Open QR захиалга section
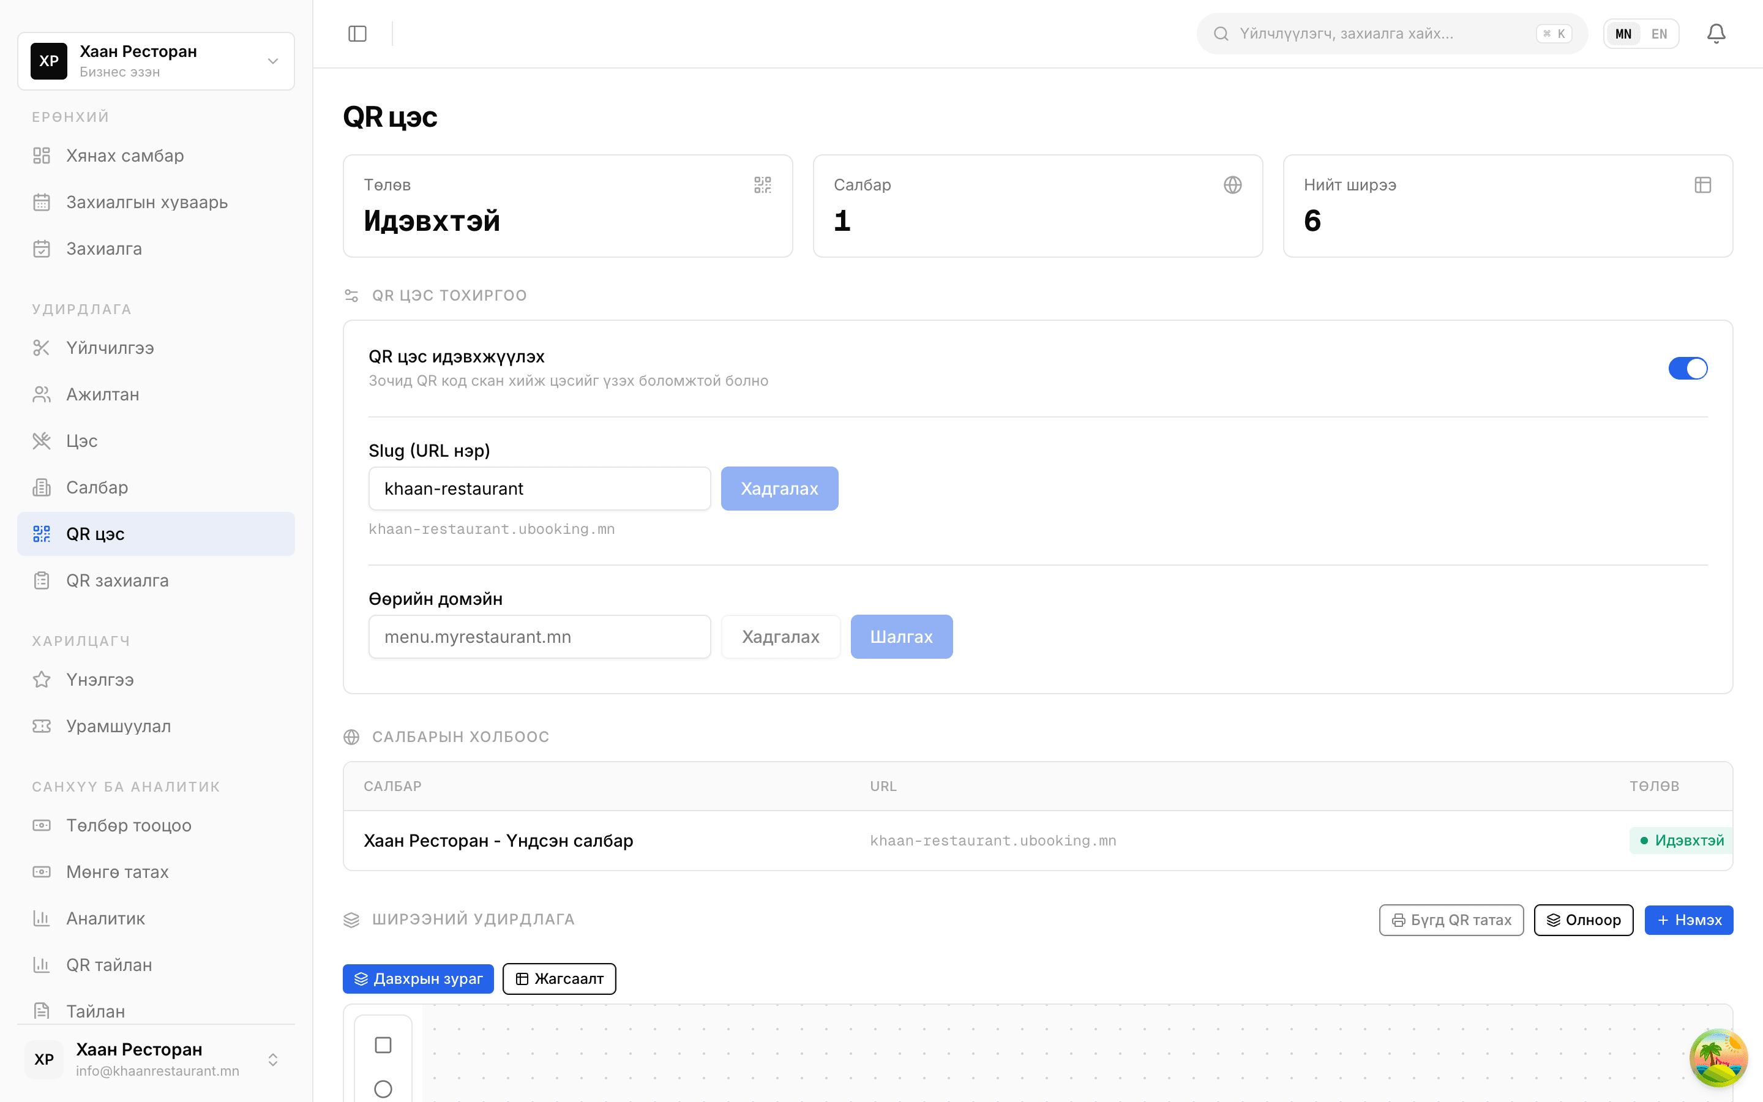Viewport: 1763px width, 1102px height. 156,581
